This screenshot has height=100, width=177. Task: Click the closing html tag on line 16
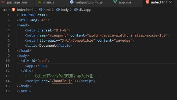[x=24, y=91]
